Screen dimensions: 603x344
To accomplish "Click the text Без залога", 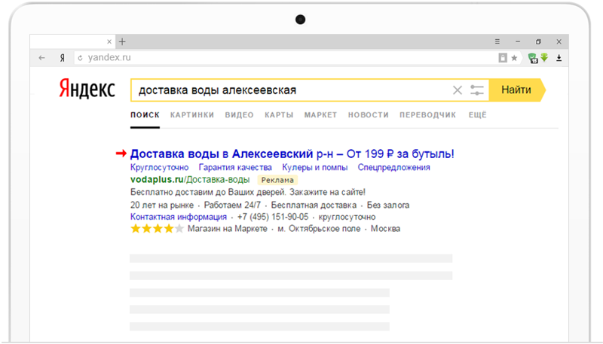I will pos(388,205).
